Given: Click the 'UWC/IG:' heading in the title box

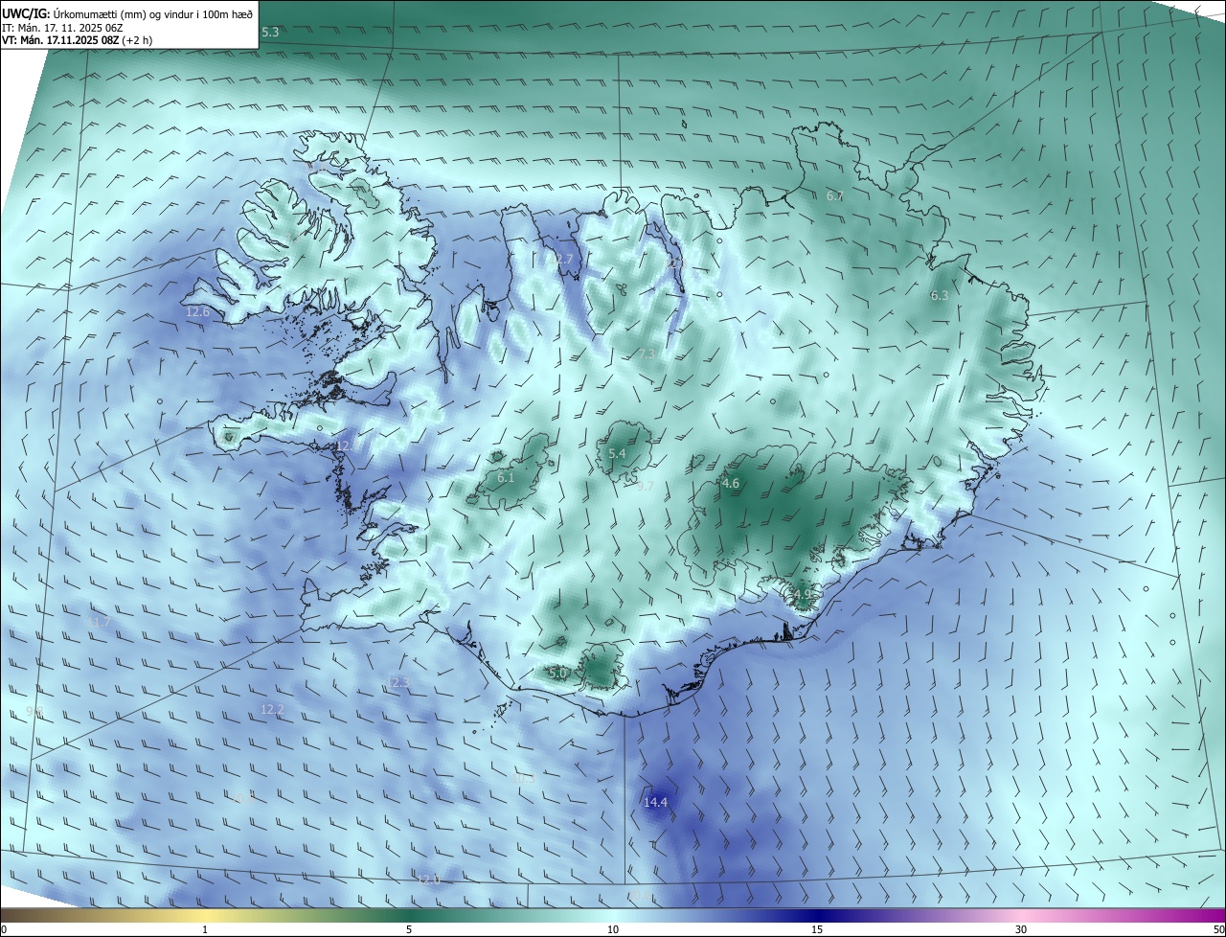Looking at the screenshot, I should (25, 13).
